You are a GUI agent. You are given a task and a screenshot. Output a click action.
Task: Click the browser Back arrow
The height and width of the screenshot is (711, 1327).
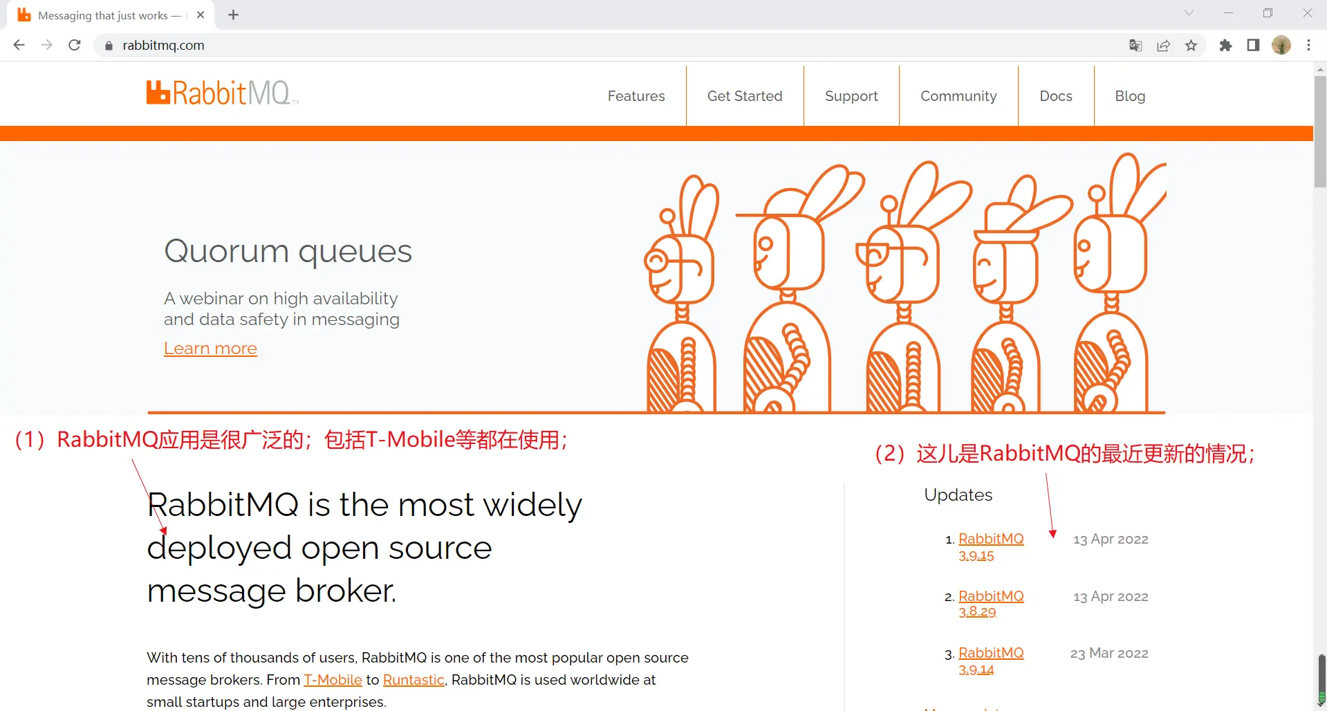19,45
